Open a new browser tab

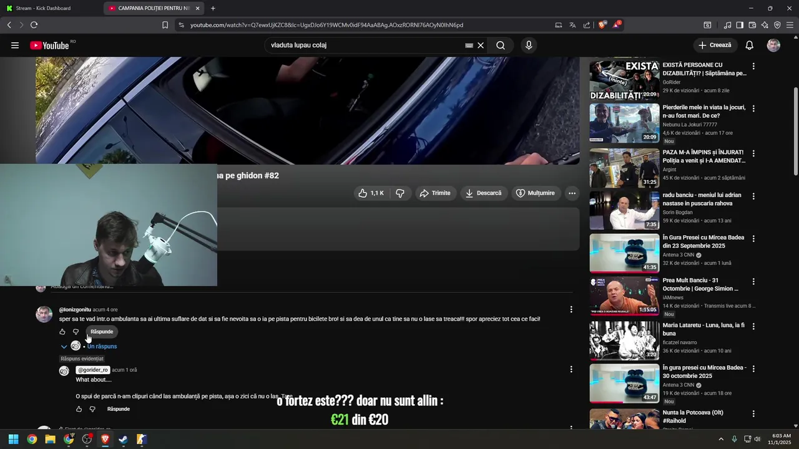(213, 8)
